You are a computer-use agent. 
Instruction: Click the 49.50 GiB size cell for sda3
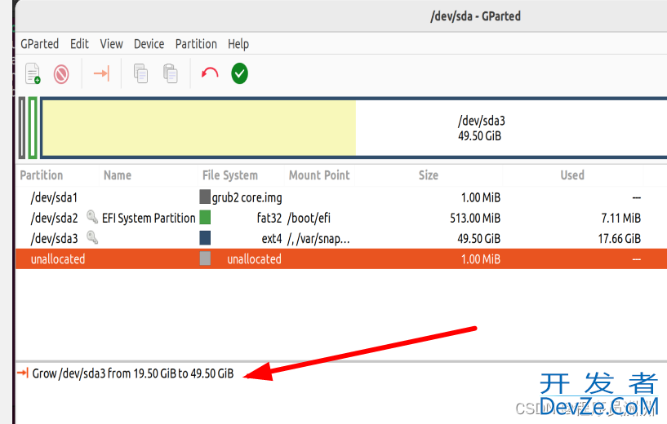[479, 238]
